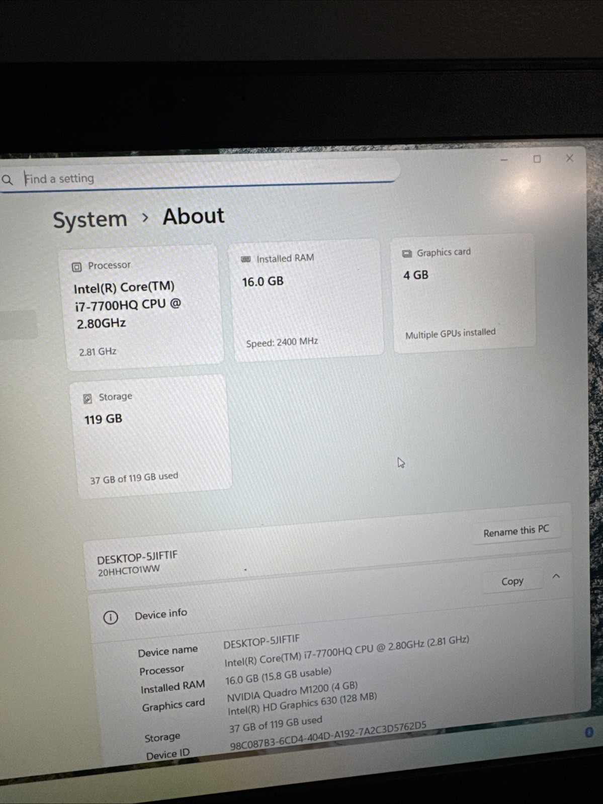
Task: Click Intel(R) HD Graphics 630 text
Action: (302, 704)
